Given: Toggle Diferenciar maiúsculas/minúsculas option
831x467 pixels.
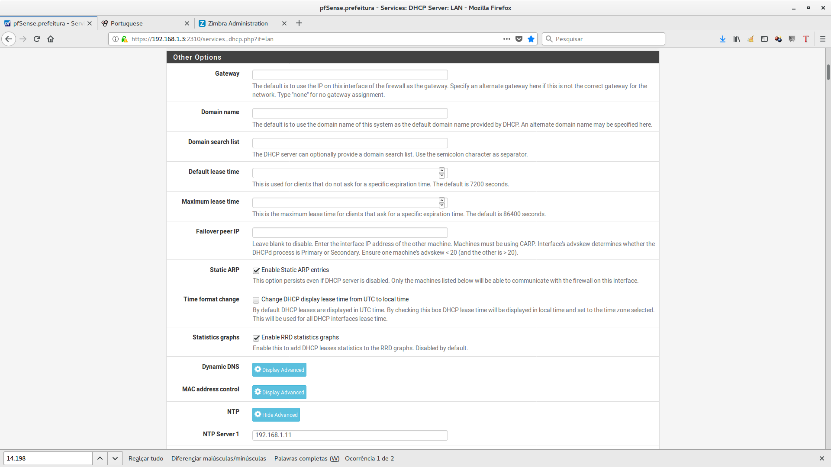Looking at the screenshot, I should pos(219,458).
